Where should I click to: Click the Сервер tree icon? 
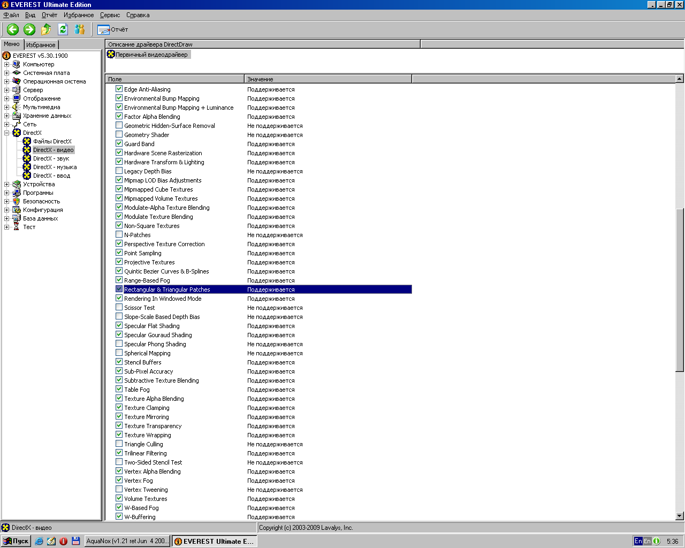pyautogui.click(x=17, y=90)
